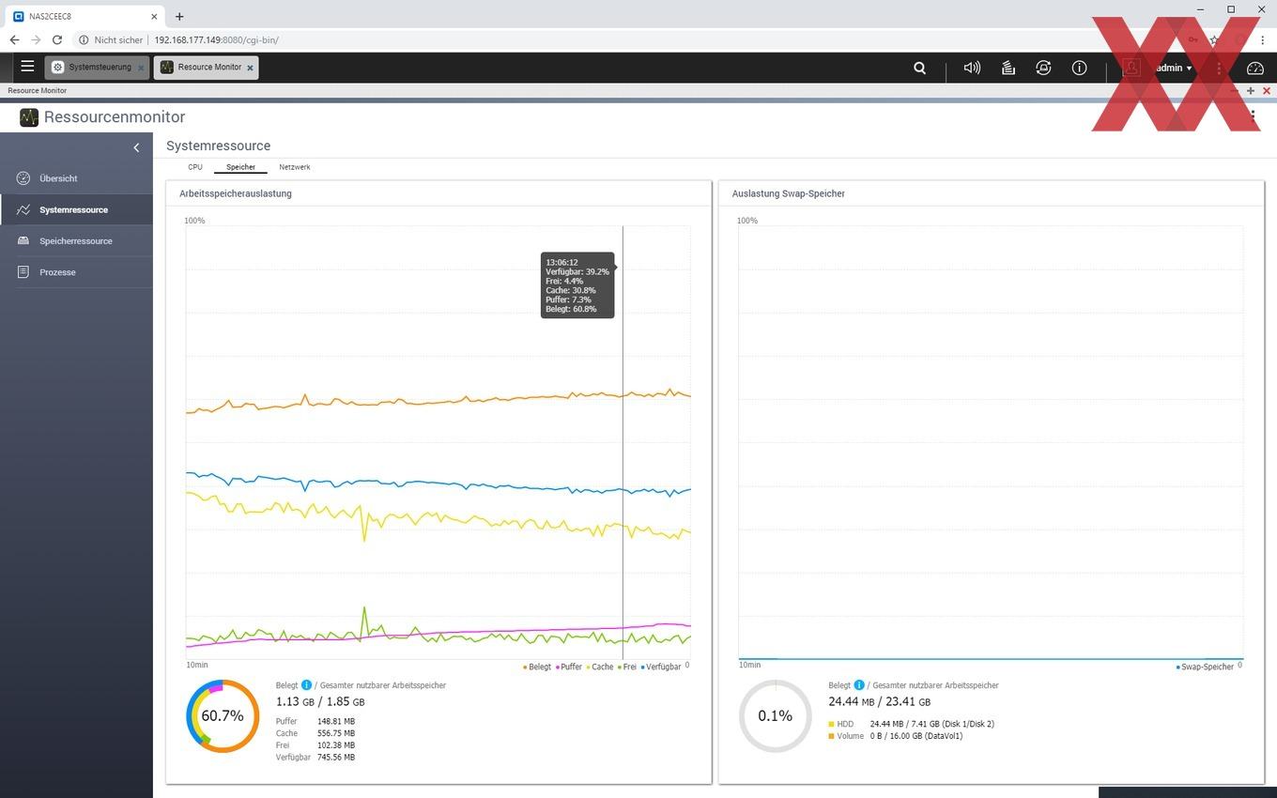Open external devices sync icon

[x=1043, y=68]
